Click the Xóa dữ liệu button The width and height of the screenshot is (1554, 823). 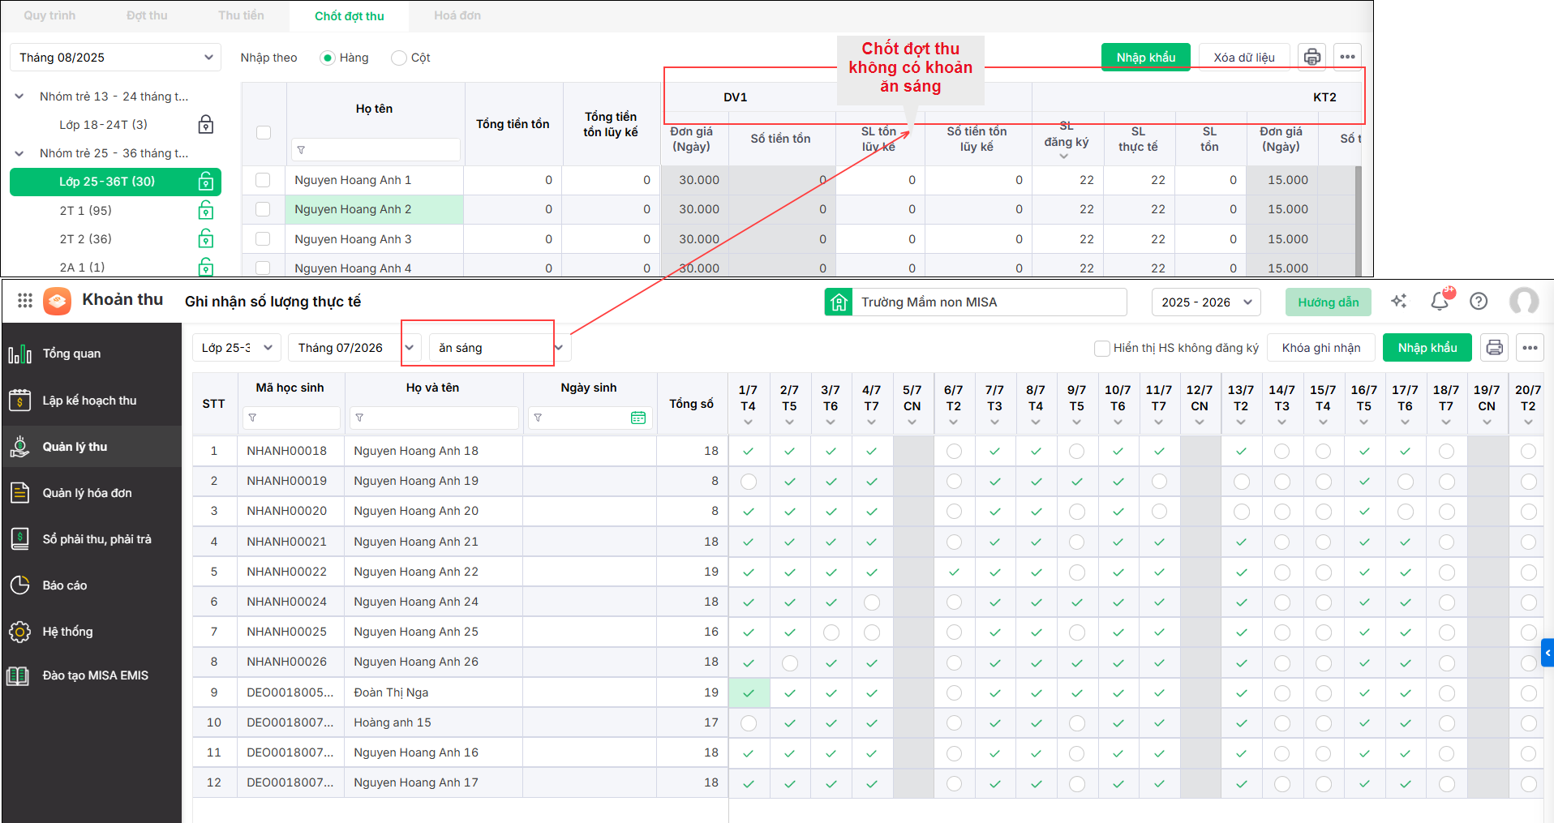click(x=1243, y=58)
